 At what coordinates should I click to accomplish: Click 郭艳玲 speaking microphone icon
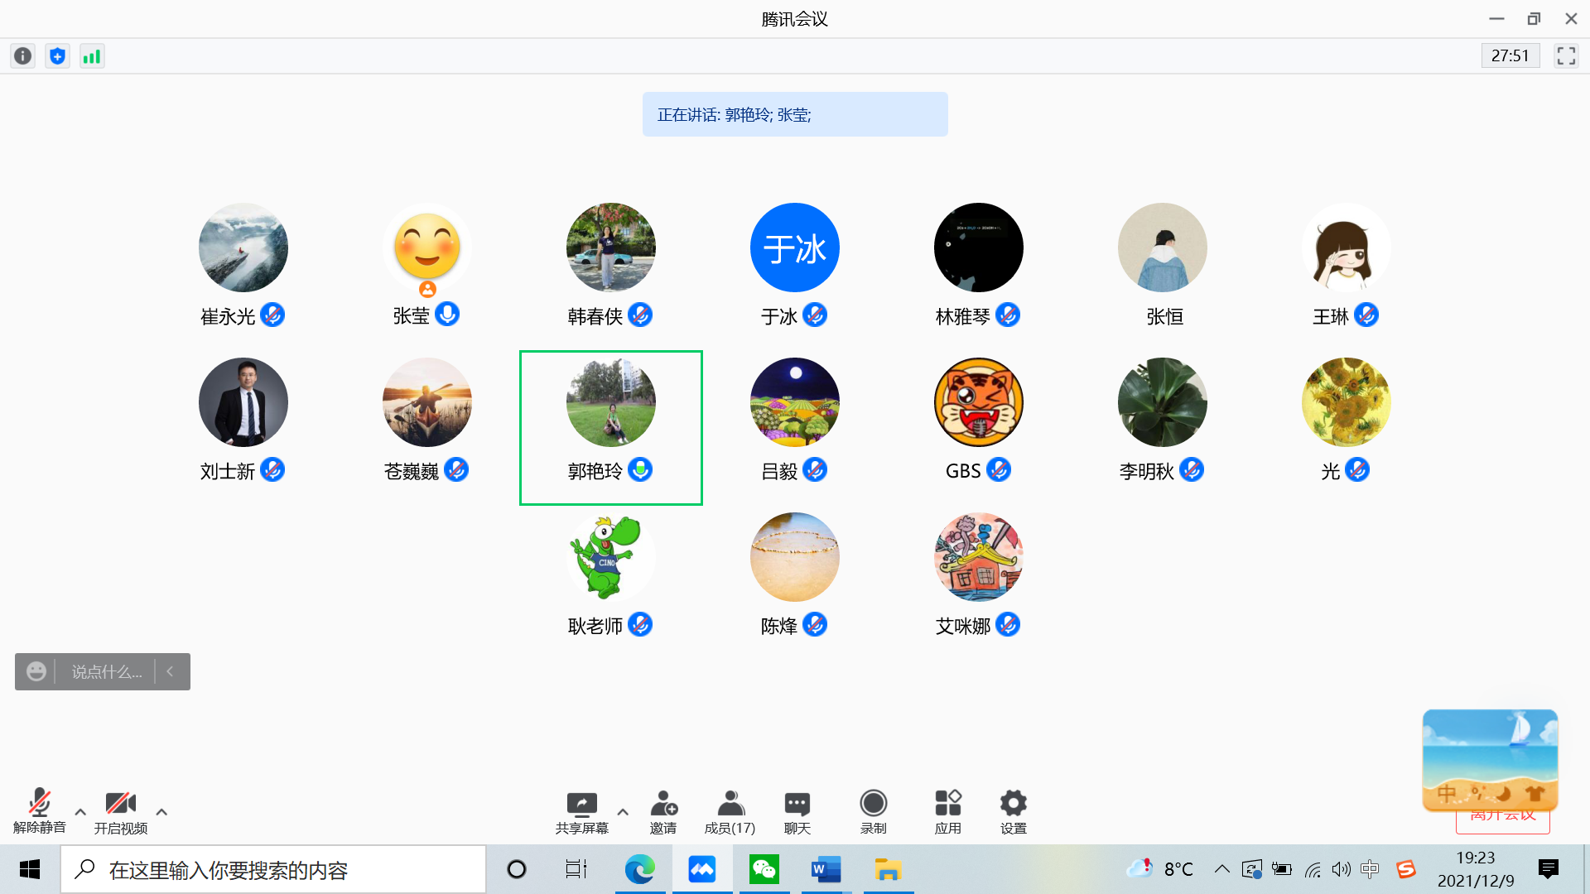coord(640,469)
